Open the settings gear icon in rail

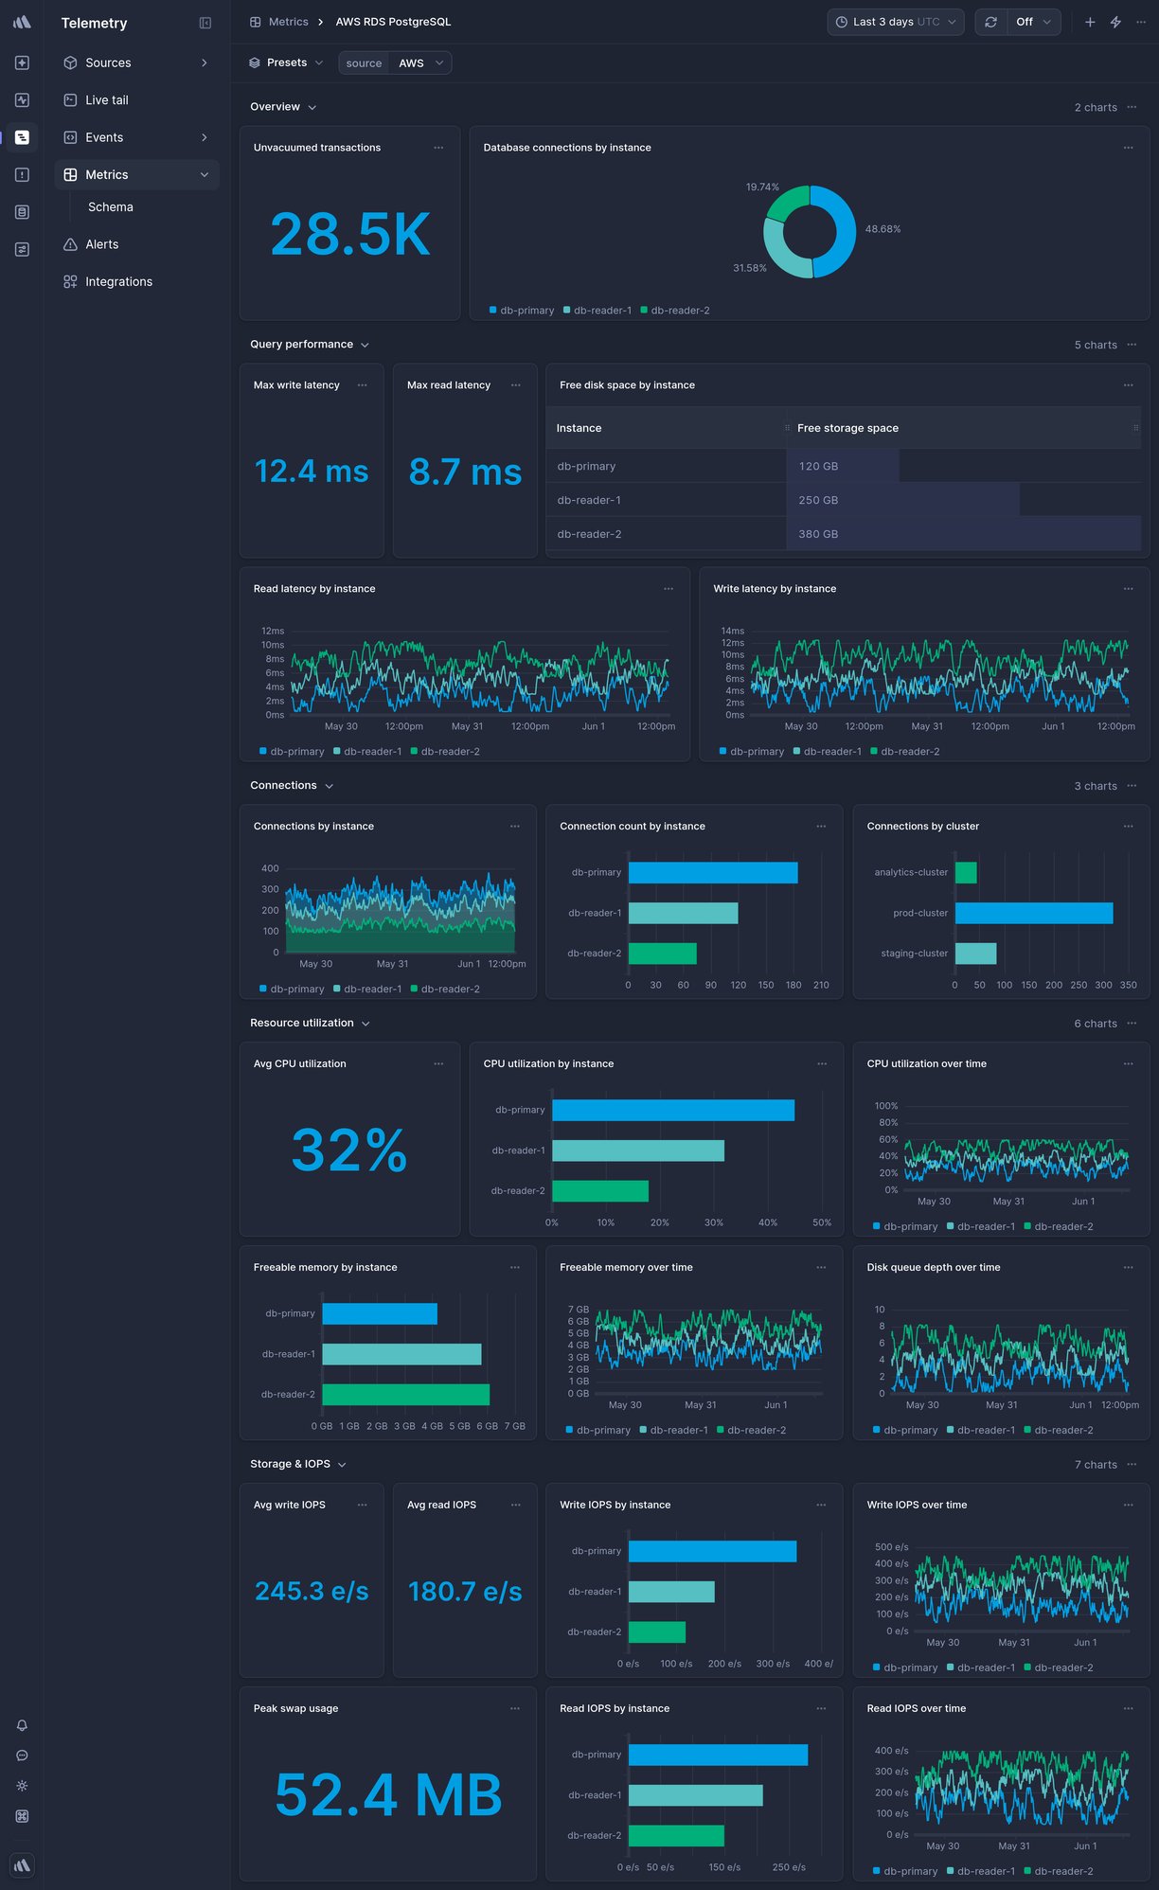tap(22, 1786)
